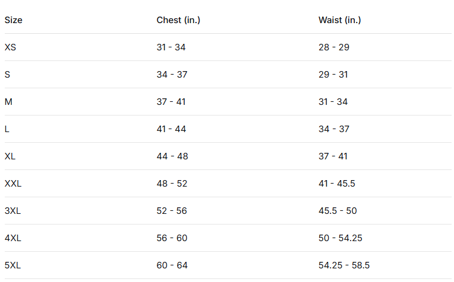Select the 4XL size row label
This screenshot has height=282, width=454.
pyautogui.click(x=13, y=238)
